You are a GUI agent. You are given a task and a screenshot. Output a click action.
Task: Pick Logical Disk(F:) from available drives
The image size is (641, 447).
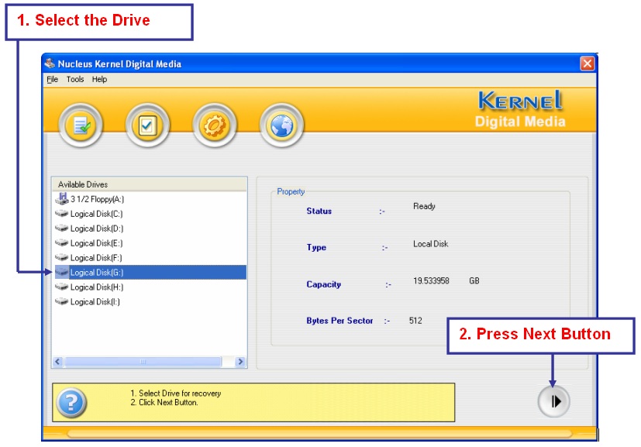click(96, 258)
